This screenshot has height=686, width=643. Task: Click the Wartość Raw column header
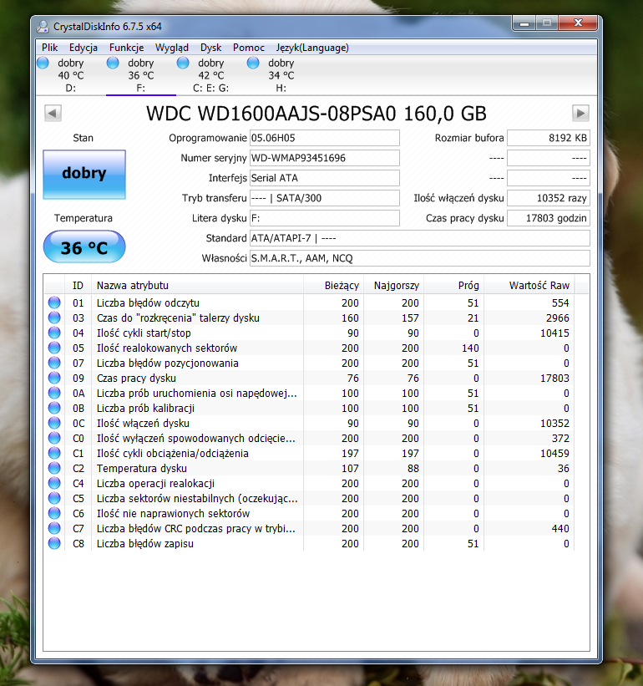pos(529,286)
